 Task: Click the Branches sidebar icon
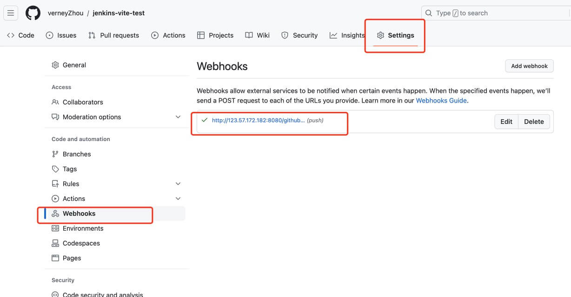click(x=55, y=154)
